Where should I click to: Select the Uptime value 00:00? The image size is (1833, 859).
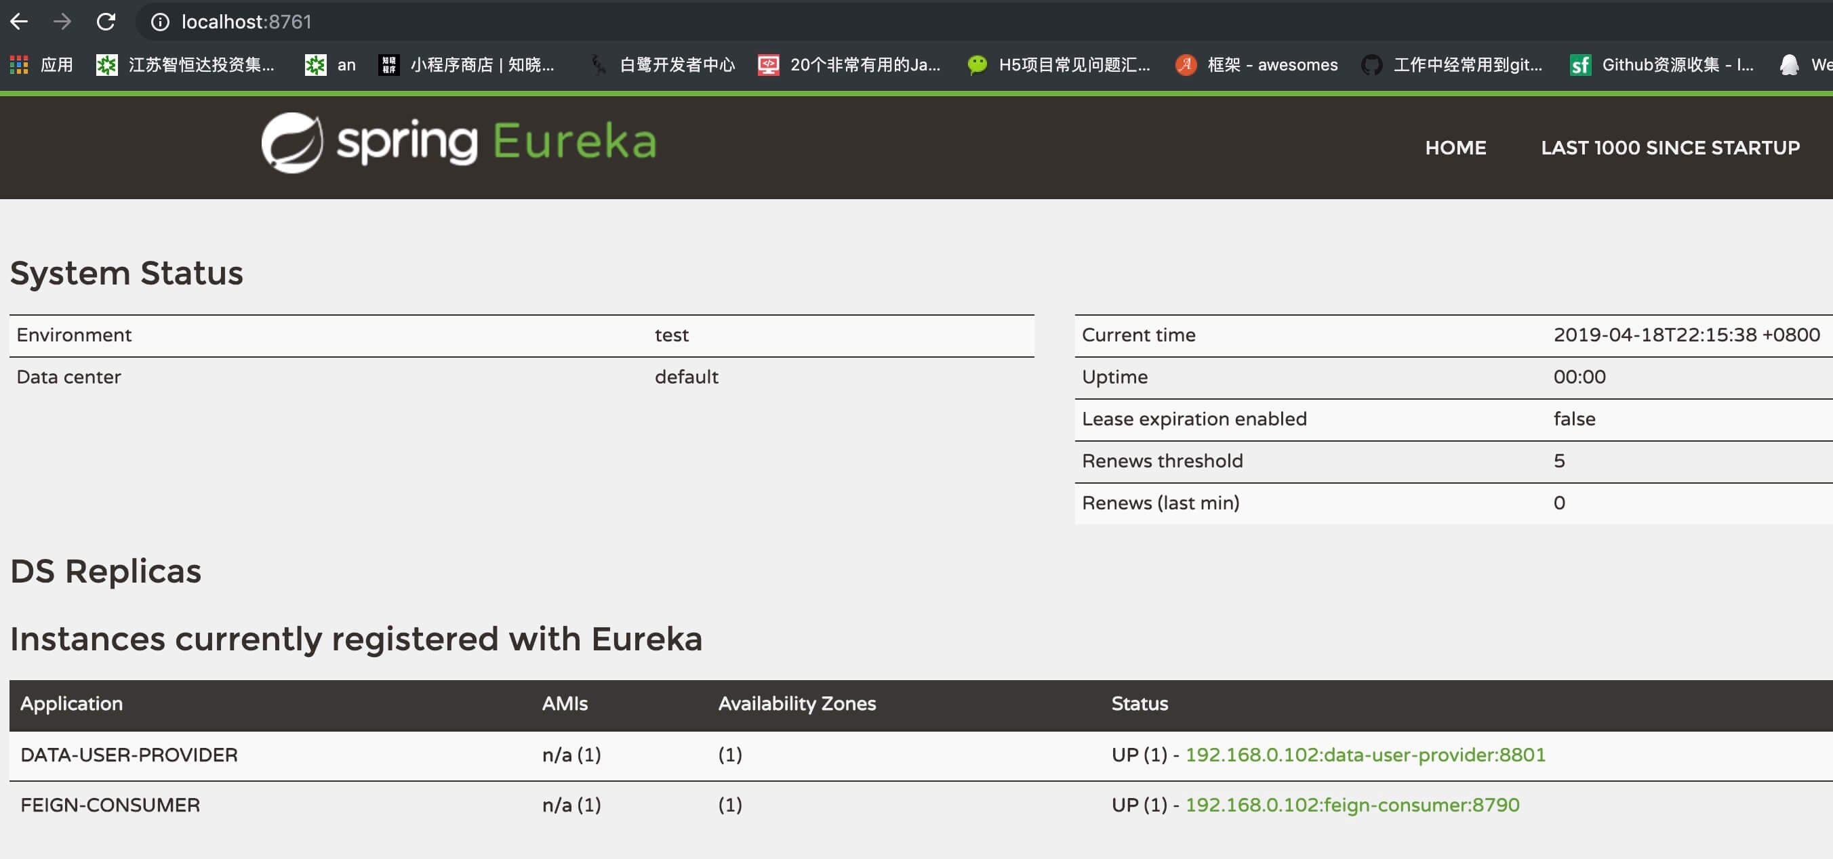pyautogui.click(x=1579, y=377)
